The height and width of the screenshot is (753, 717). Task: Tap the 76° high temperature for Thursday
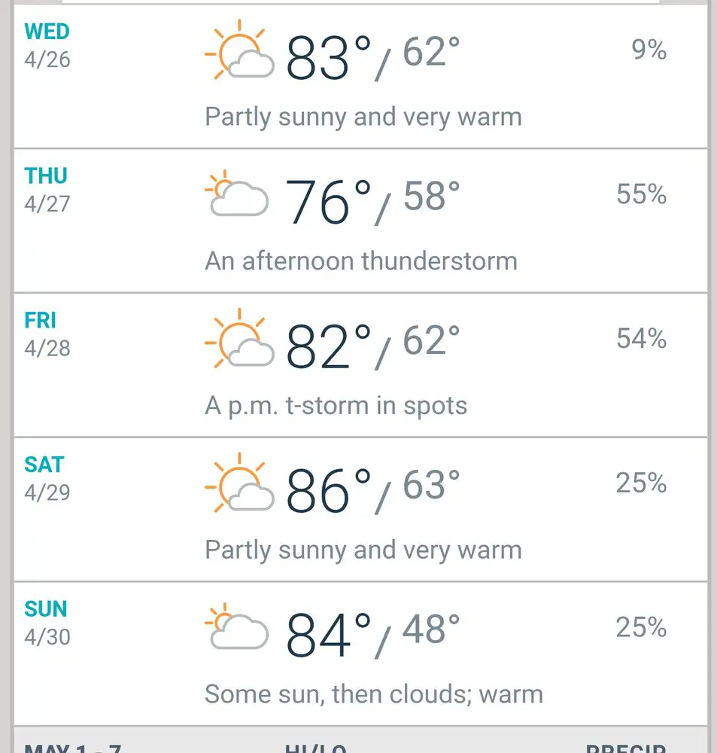(329, 202)
